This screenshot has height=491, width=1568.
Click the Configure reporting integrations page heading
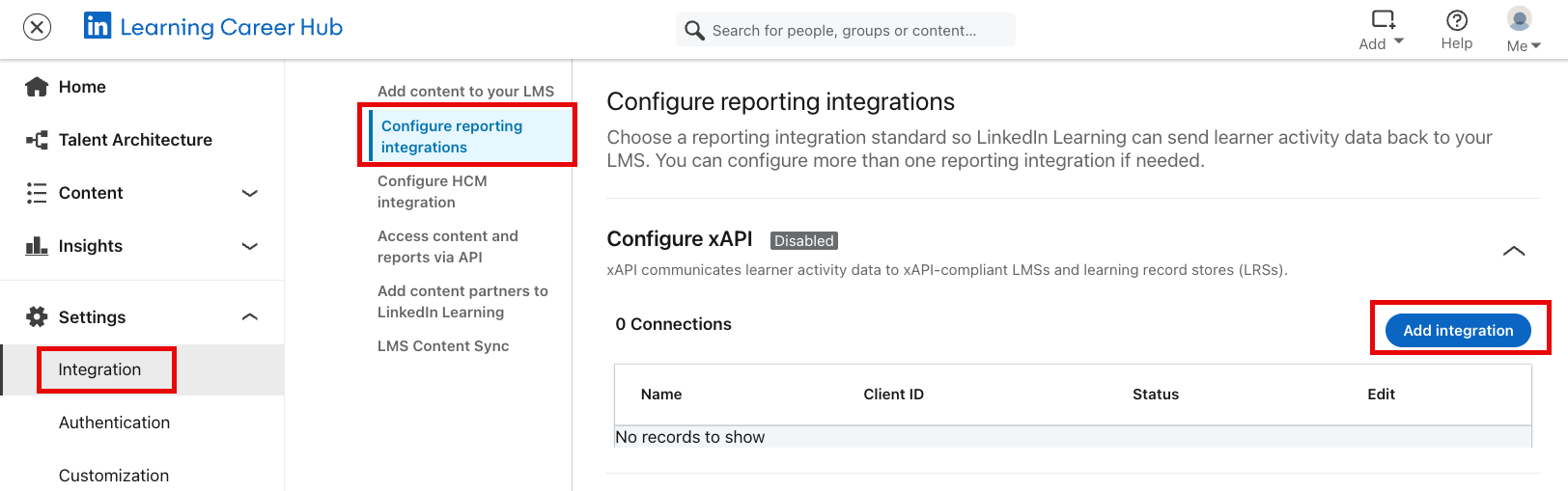pyautogui.click(x=780, y=102)
